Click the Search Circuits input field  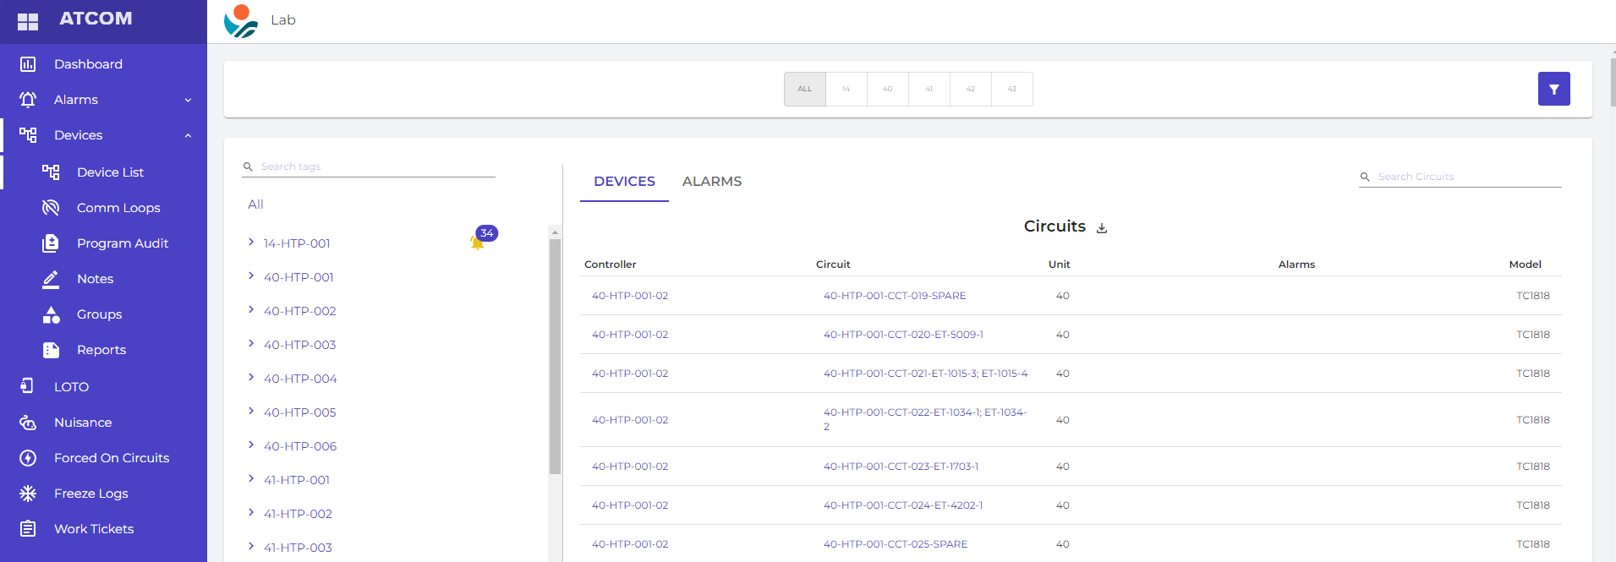(x=1467, y=177)
